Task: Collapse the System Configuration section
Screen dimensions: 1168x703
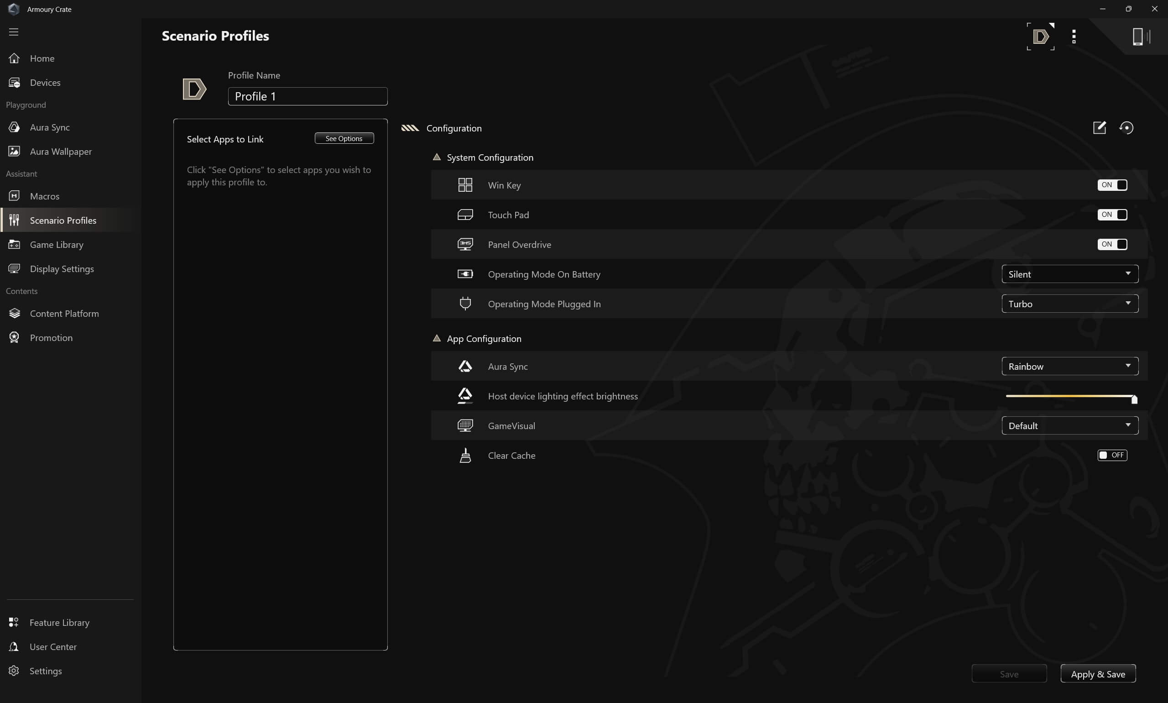Action: click(437, 157)
